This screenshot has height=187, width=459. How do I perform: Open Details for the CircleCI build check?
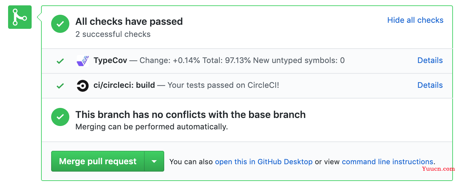430,85
